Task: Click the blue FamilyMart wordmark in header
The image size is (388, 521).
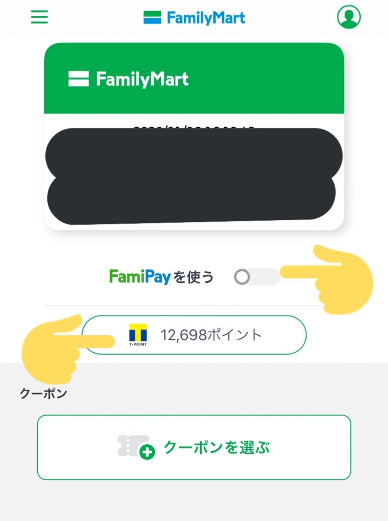Action: (x=206, y=18)
